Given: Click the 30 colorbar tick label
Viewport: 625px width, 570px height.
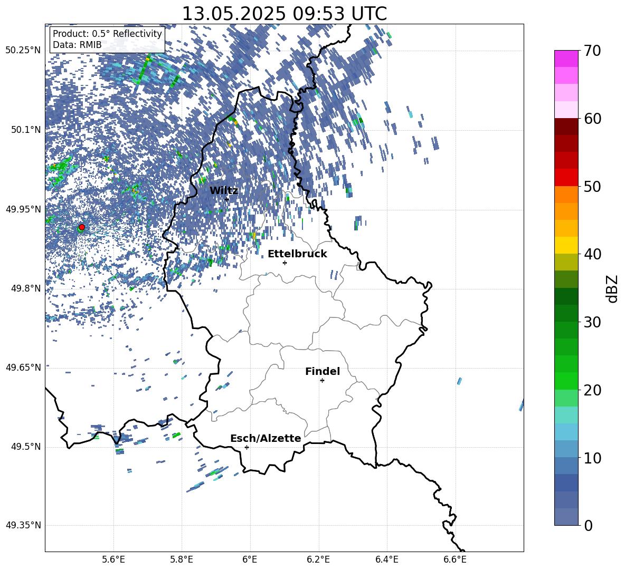Looking at the screenshot, I should tap(592, 322).
